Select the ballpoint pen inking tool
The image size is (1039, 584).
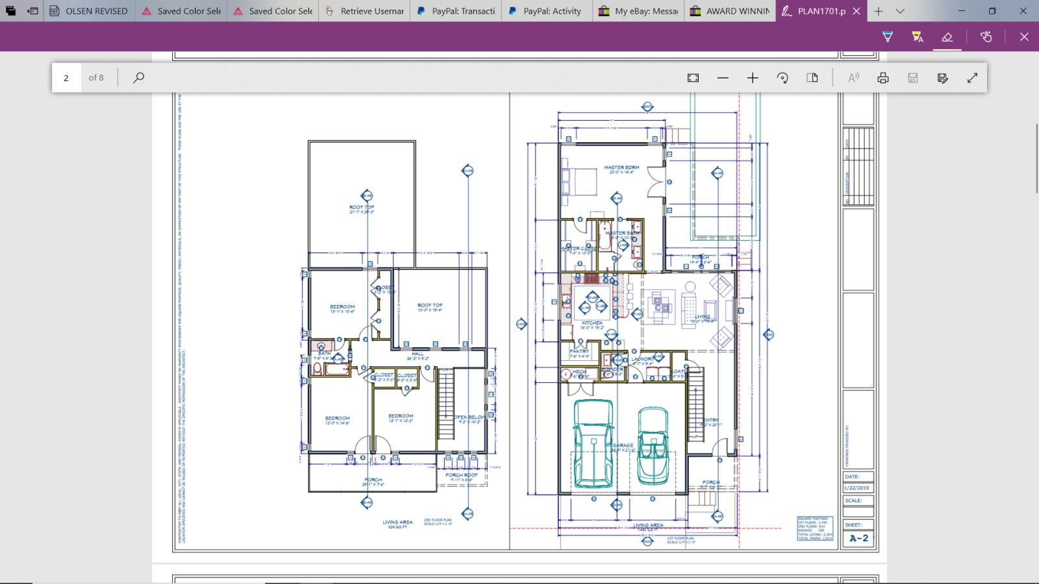click(888, 37)
